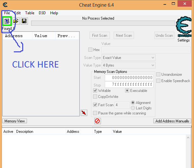The width and height of the screenshot is (194, 168).
Task: Open Memory View
Action: coord(15,121)
